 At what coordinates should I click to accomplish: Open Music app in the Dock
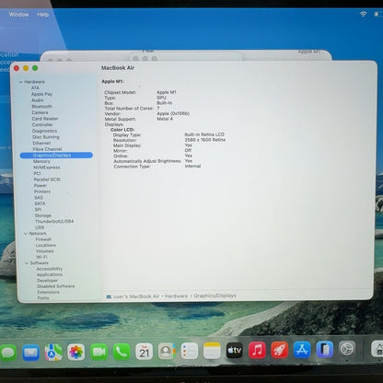click(257, 350)
